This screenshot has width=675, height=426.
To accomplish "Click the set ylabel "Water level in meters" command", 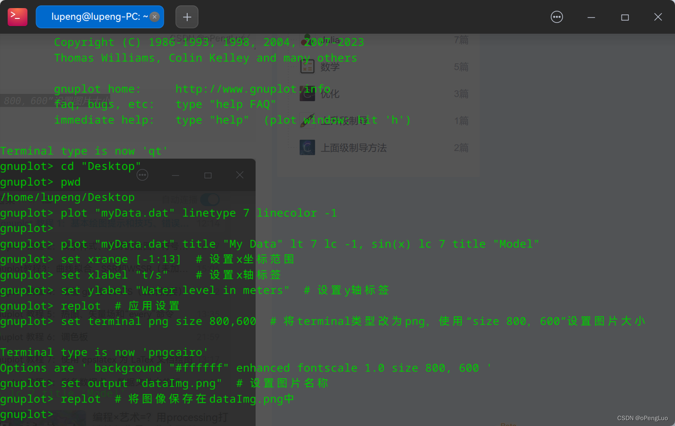I will point(195,290).
